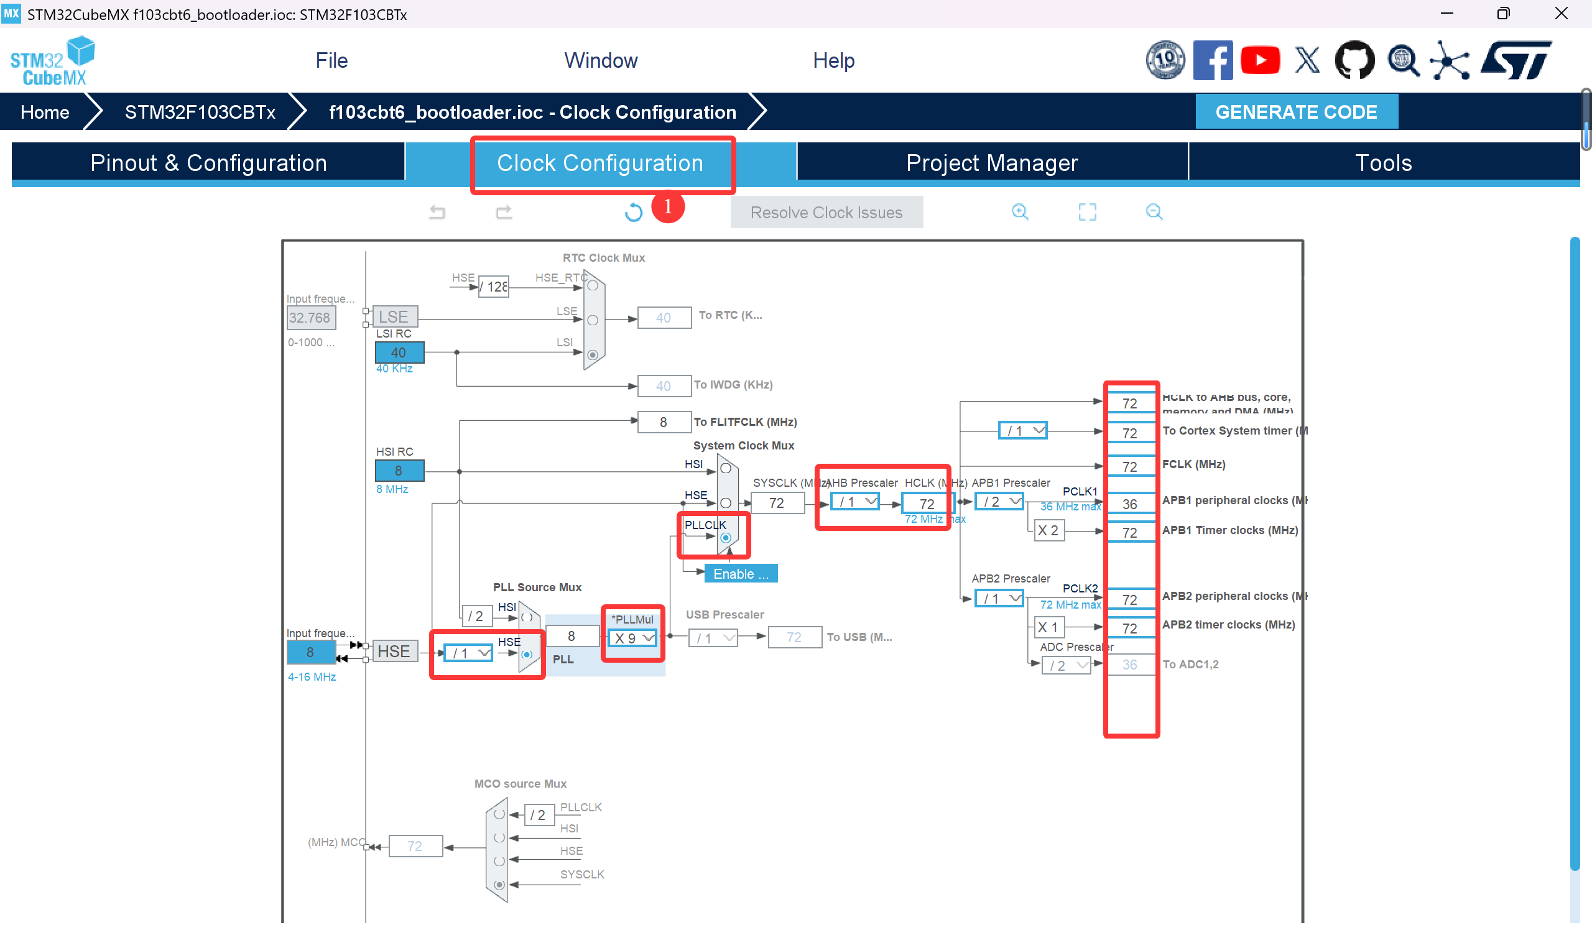
Task: Switch to the Project Manager tab
Action: [x=991, y=163]
